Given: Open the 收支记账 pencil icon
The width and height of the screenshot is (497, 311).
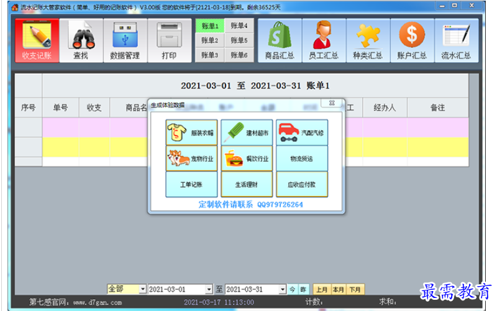Looking at the screenshot, I should (x=37, y=40).
